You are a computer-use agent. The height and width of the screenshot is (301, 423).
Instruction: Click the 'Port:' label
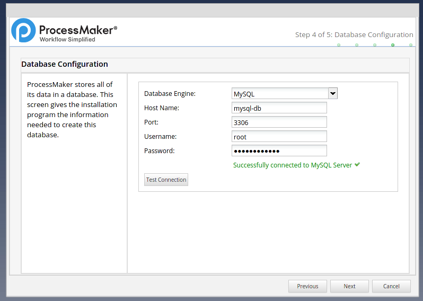click(x=152, y=122)
